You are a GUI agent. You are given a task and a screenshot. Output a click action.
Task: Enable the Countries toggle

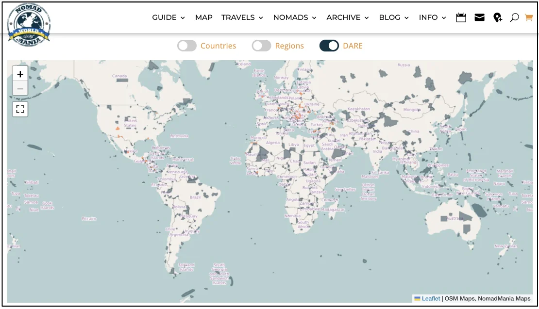pos(186,46)
